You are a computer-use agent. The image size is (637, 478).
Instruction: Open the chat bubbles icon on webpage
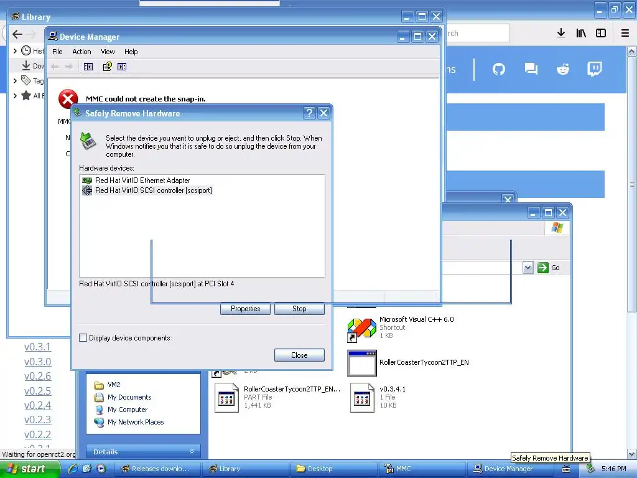pos(531,69)
